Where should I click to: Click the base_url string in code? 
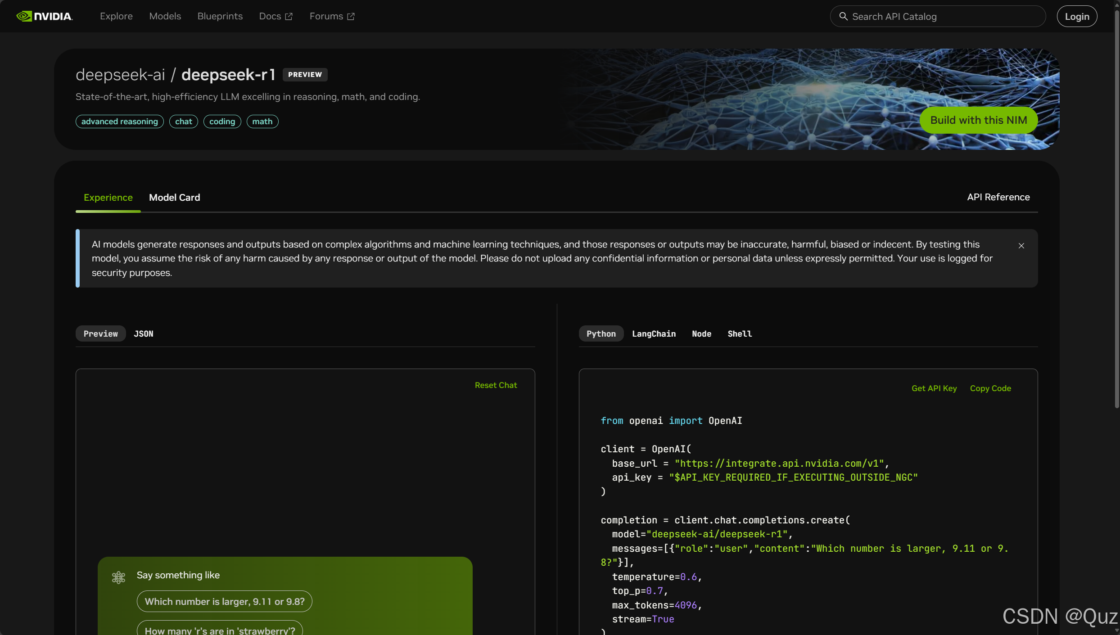(x=779, y=463)
